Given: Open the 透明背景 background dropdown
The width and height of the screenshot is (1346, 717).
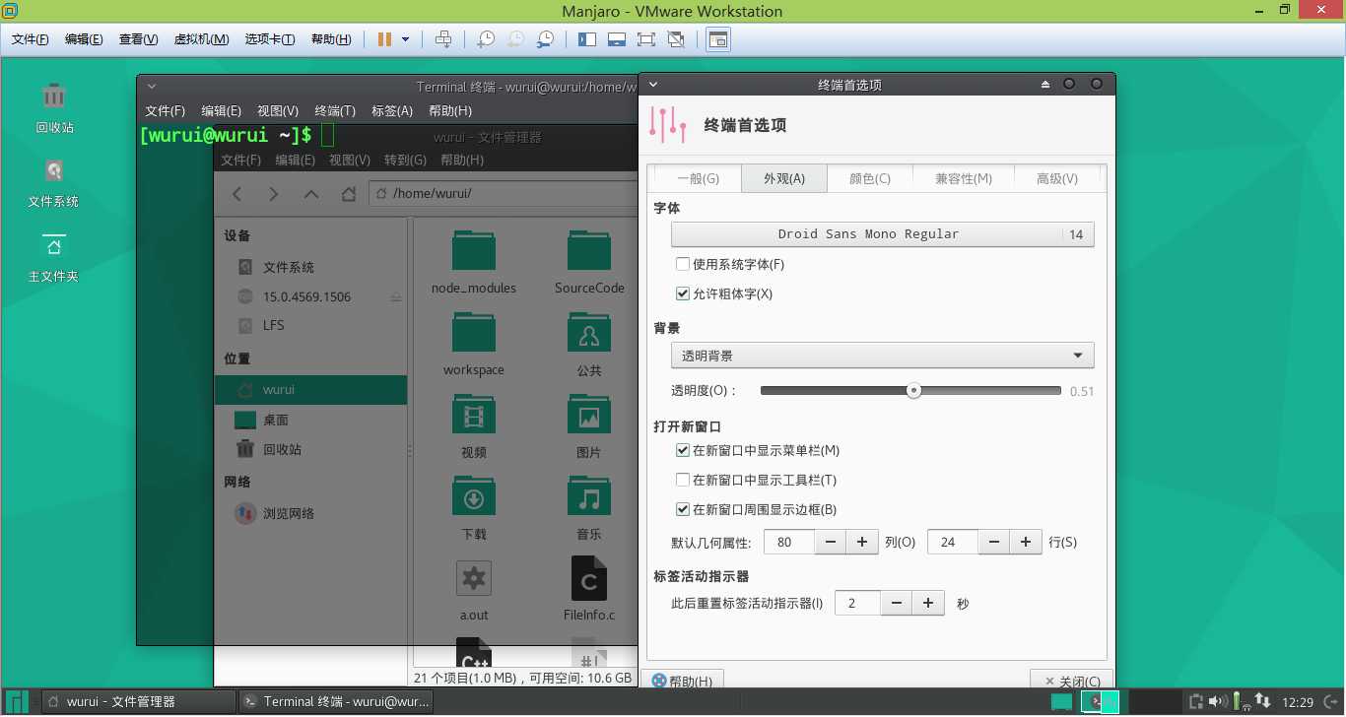Looking at the screenshot, I should pos(882,356).
